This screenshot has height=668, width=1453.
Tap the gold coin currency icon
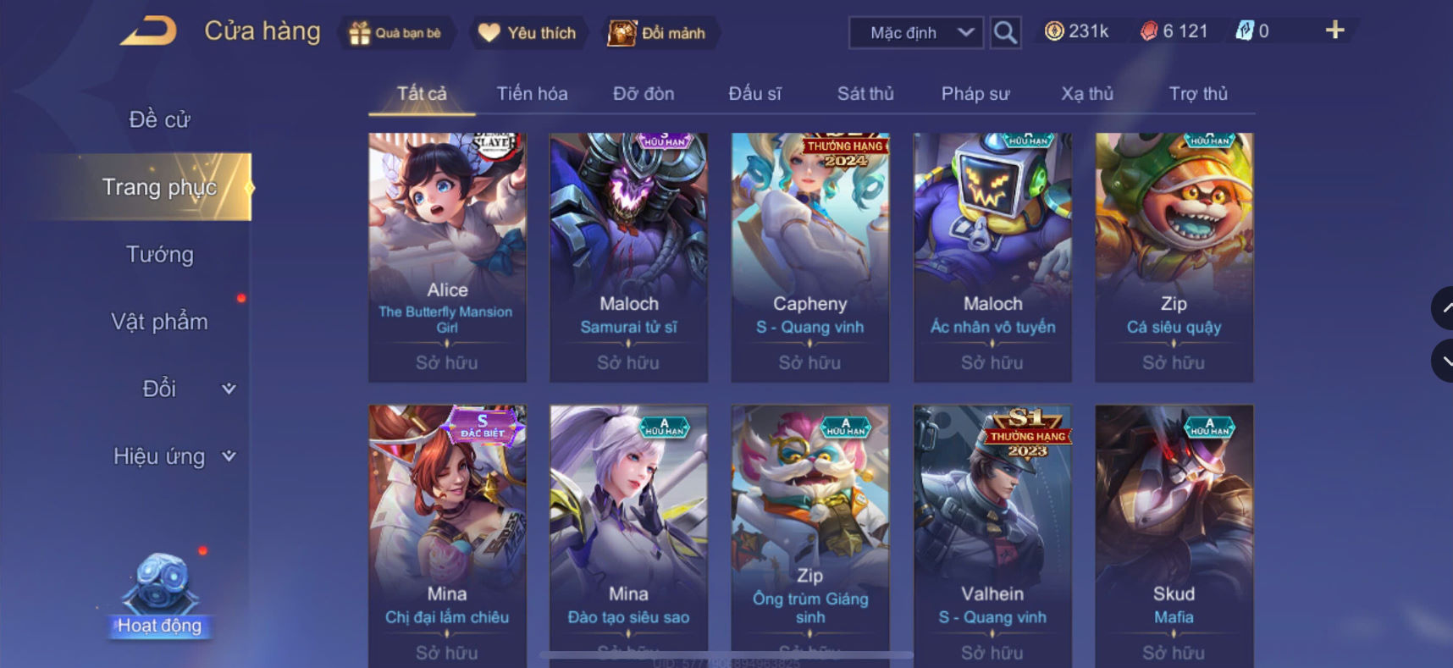pos(1053,31)
